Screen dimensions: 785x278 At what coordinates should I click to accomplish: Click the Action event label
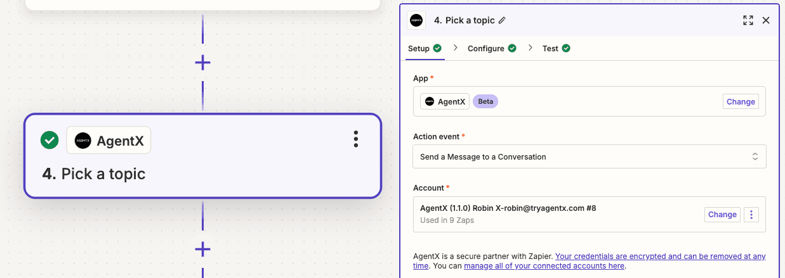pos(436,136)
